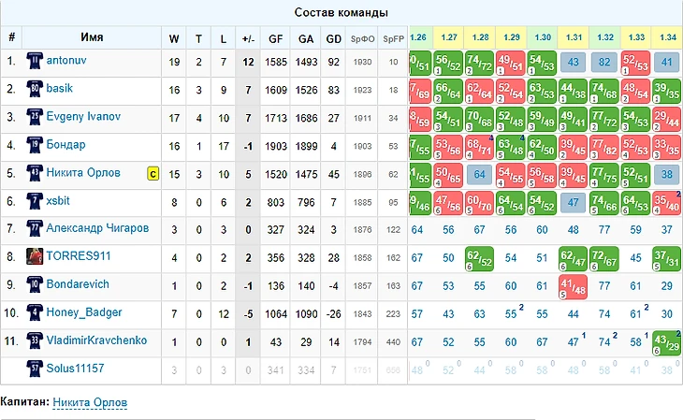
Task: Open VladimirKravchenko profile link
Action: pos(97,340)
